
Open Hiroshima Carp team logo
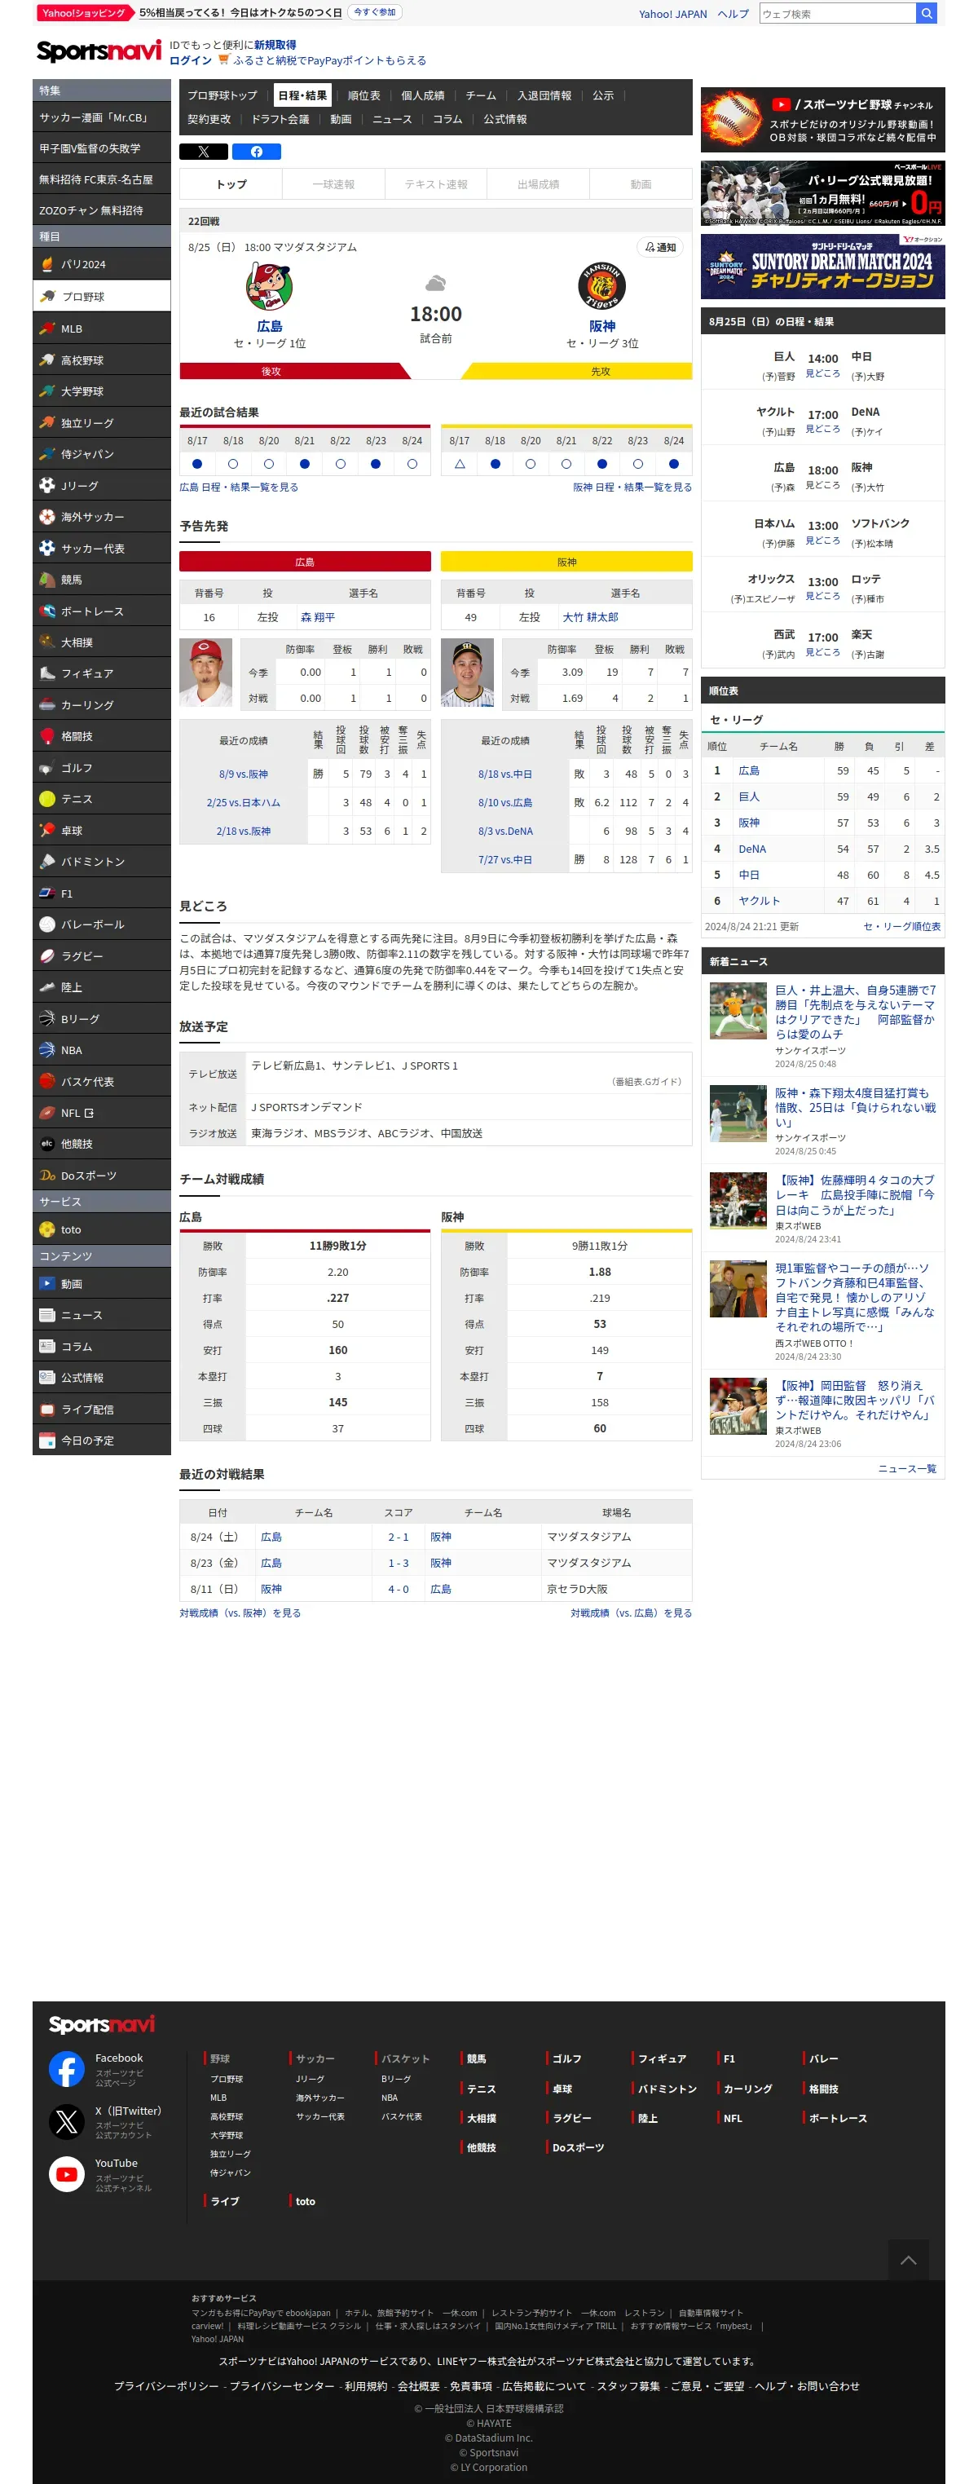point(269,286)
